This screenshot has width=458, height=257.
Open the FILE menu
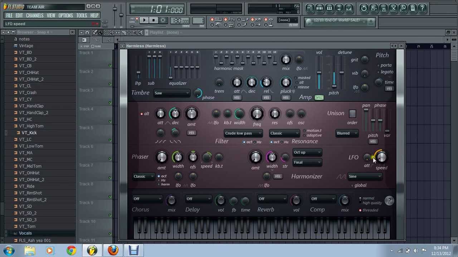(x=9, y=16)
